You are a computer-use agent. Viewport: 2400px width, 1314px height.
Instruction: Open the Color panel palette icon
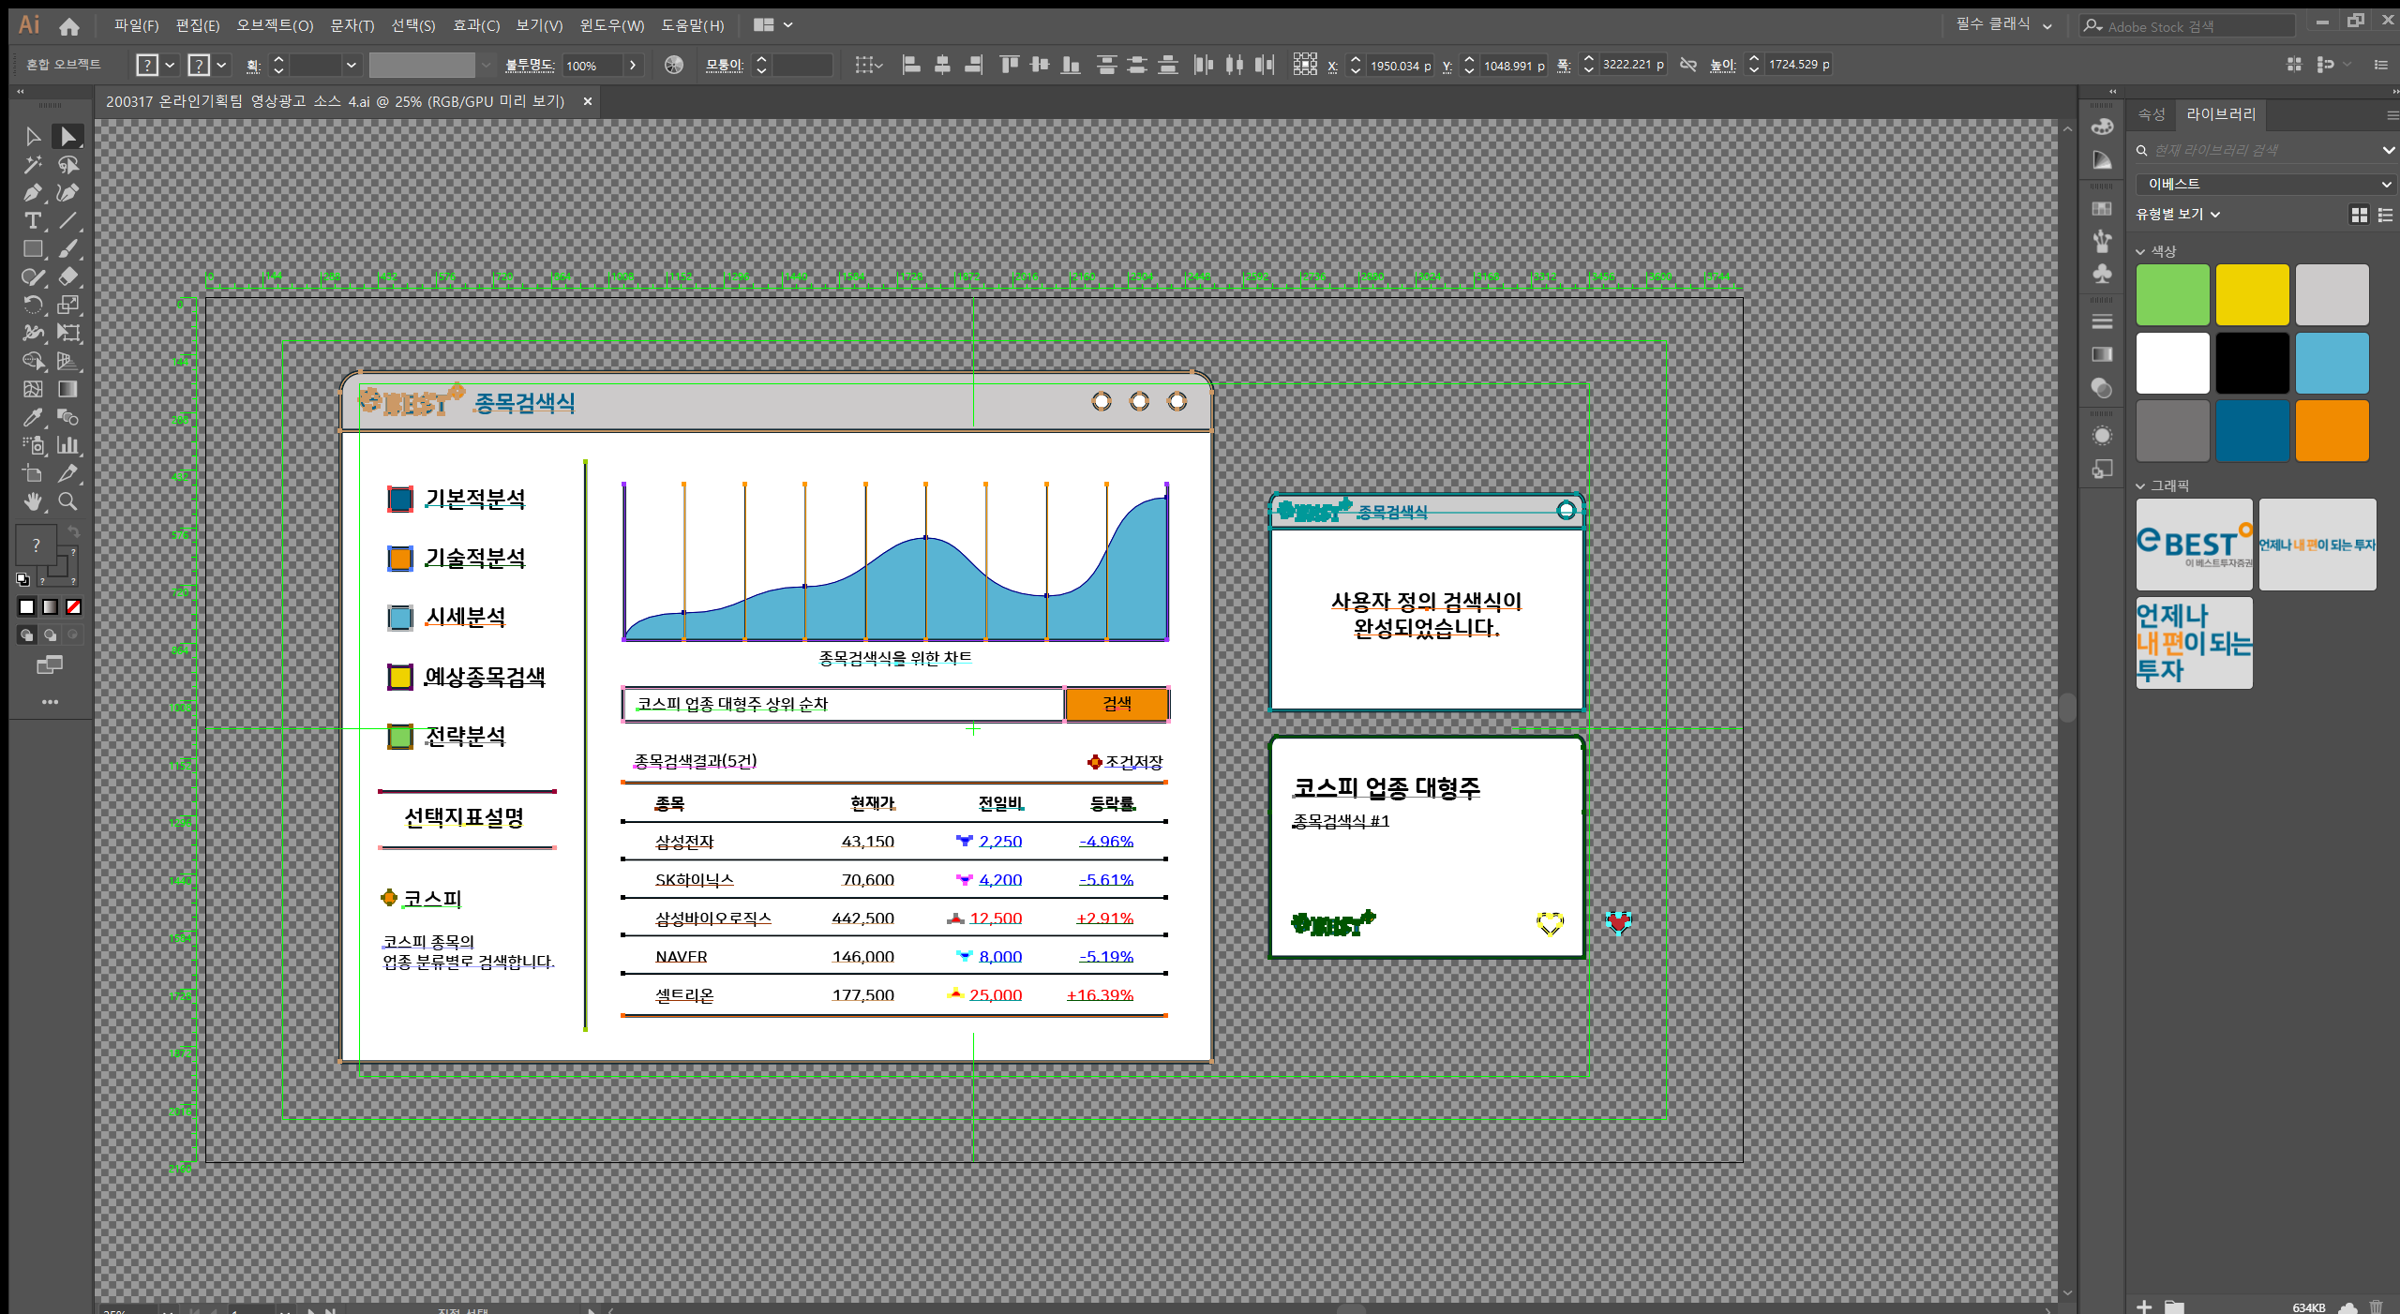click(2102, 127)
